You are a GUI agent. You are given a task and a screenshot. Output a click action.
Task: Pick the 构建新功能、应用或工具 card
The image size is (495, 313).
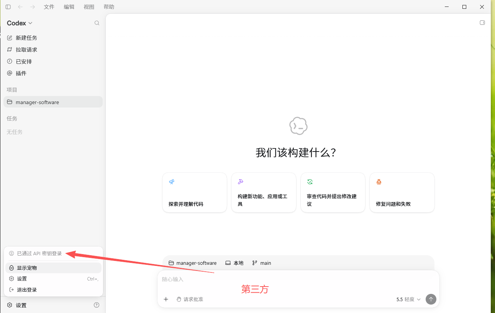264,192
